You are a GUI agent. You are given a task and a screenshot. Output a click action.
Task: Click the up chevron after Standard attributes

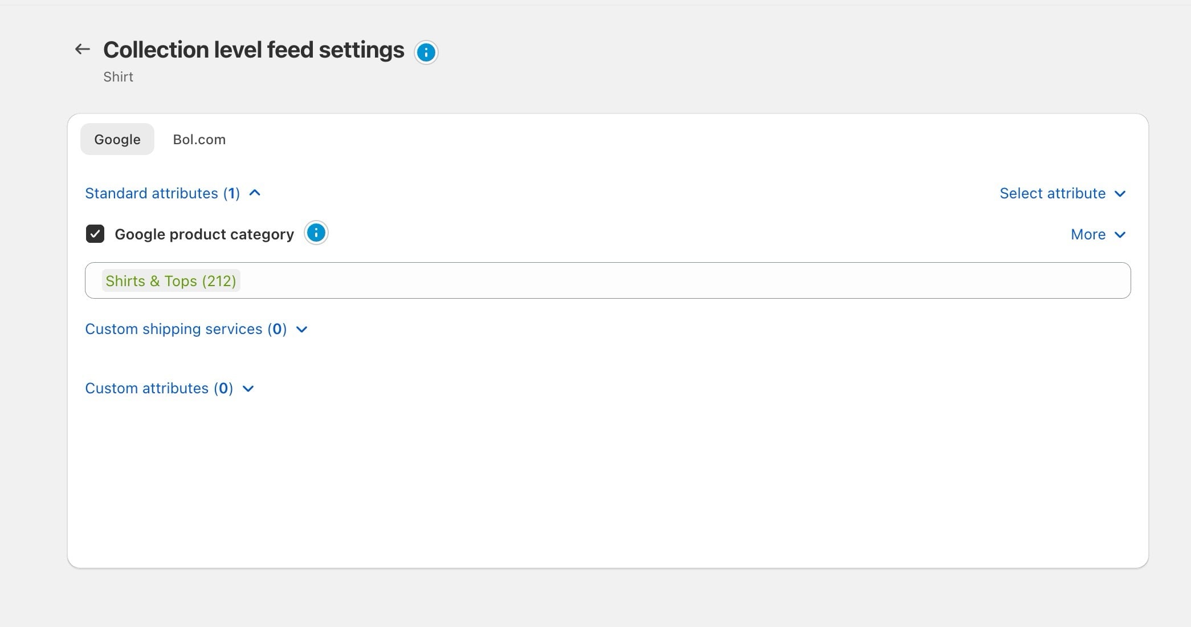255,193
